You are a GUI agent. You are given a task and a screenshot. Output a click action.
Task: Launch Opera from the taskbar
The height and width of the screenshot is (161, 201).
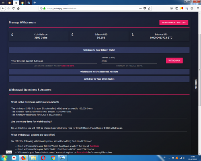point(43,158)
